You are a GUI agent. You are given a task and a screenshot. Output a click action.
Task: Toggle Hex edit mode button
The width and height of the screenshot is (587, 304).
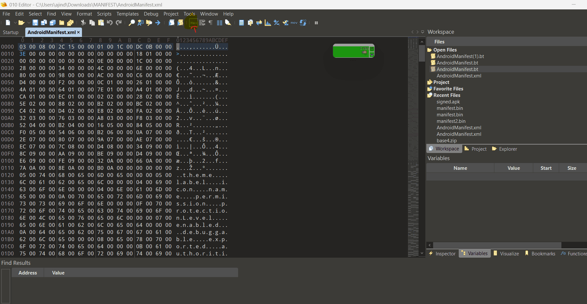[x=193, y=23]
